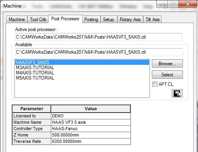Click the Parameter column header
The width and height of the screenshot is (198, 152).
(x=32, y=109)
